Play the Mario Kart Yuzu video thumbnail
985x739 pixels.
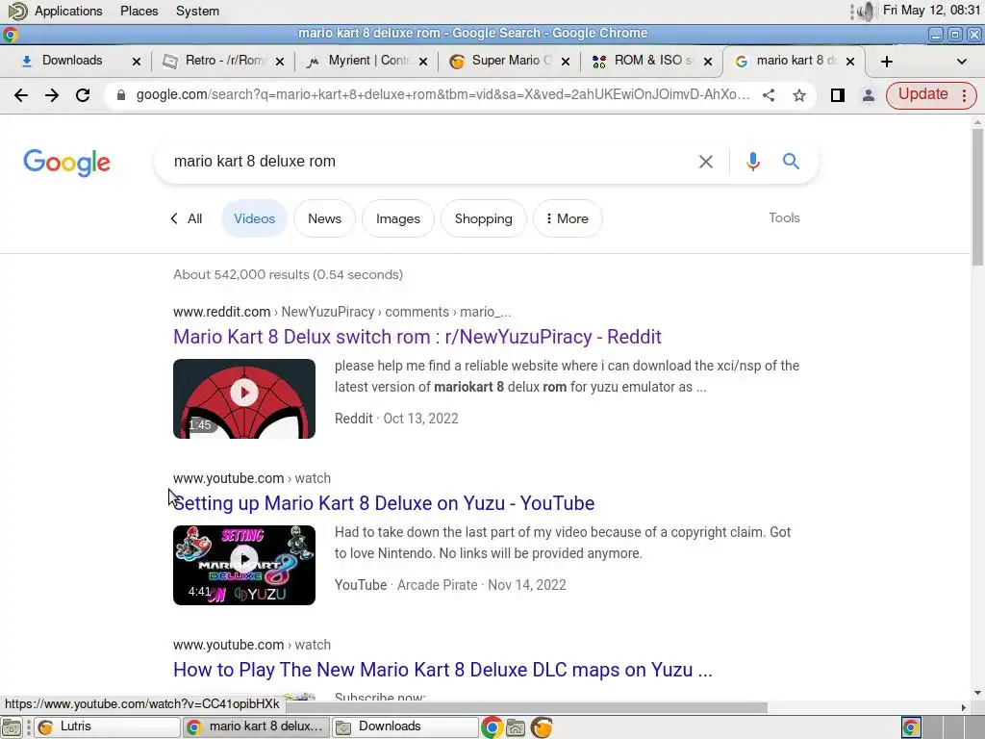[x=244, y=565]
